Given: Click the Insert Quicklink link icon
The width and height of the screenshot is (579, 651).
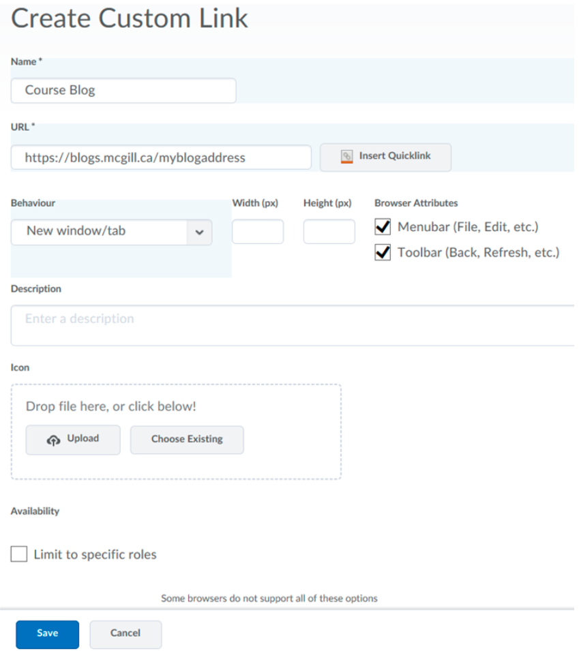Looking at the screenshot, I should [347, 156].
